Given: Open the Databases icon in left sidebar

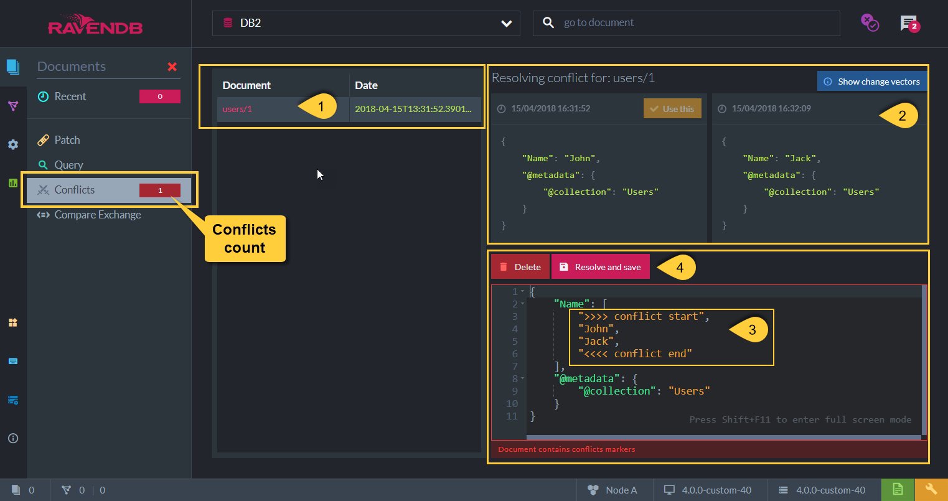Looking at the screenshot, I should click(x=13, y=322).
